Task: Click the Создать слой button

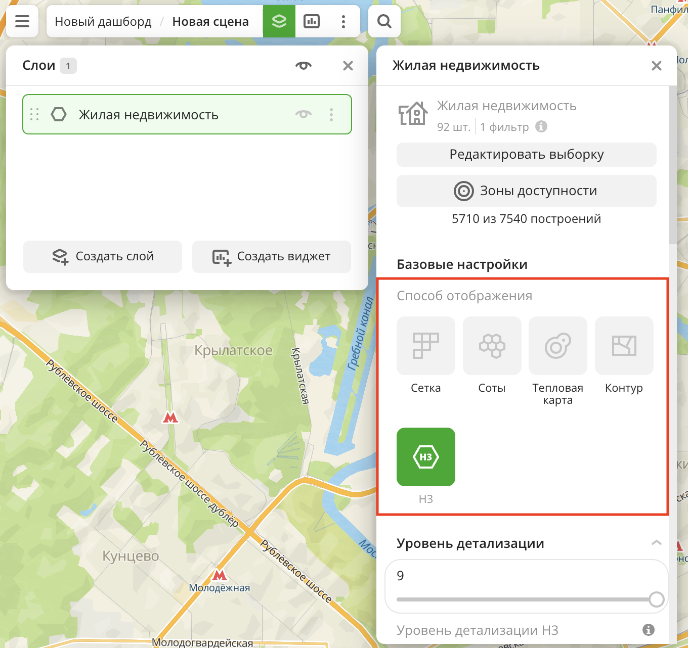Action: (103, 257)
